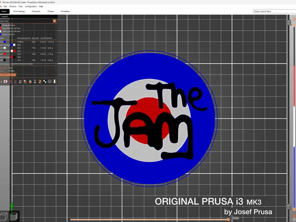
Task: Open the Help menu
Action: point(41,6)
